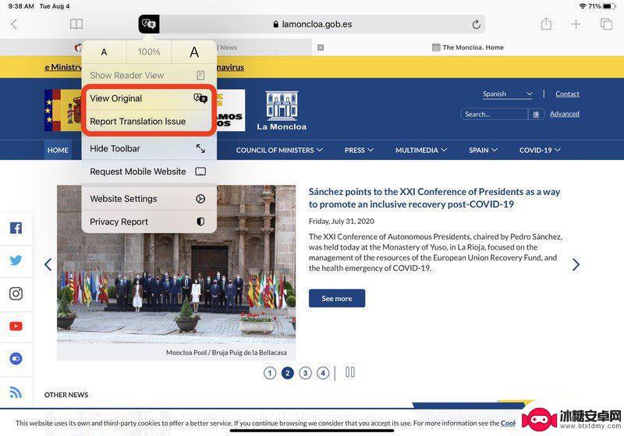Click the Contact link
Screen dimensions: 624x436
(567, 94)
